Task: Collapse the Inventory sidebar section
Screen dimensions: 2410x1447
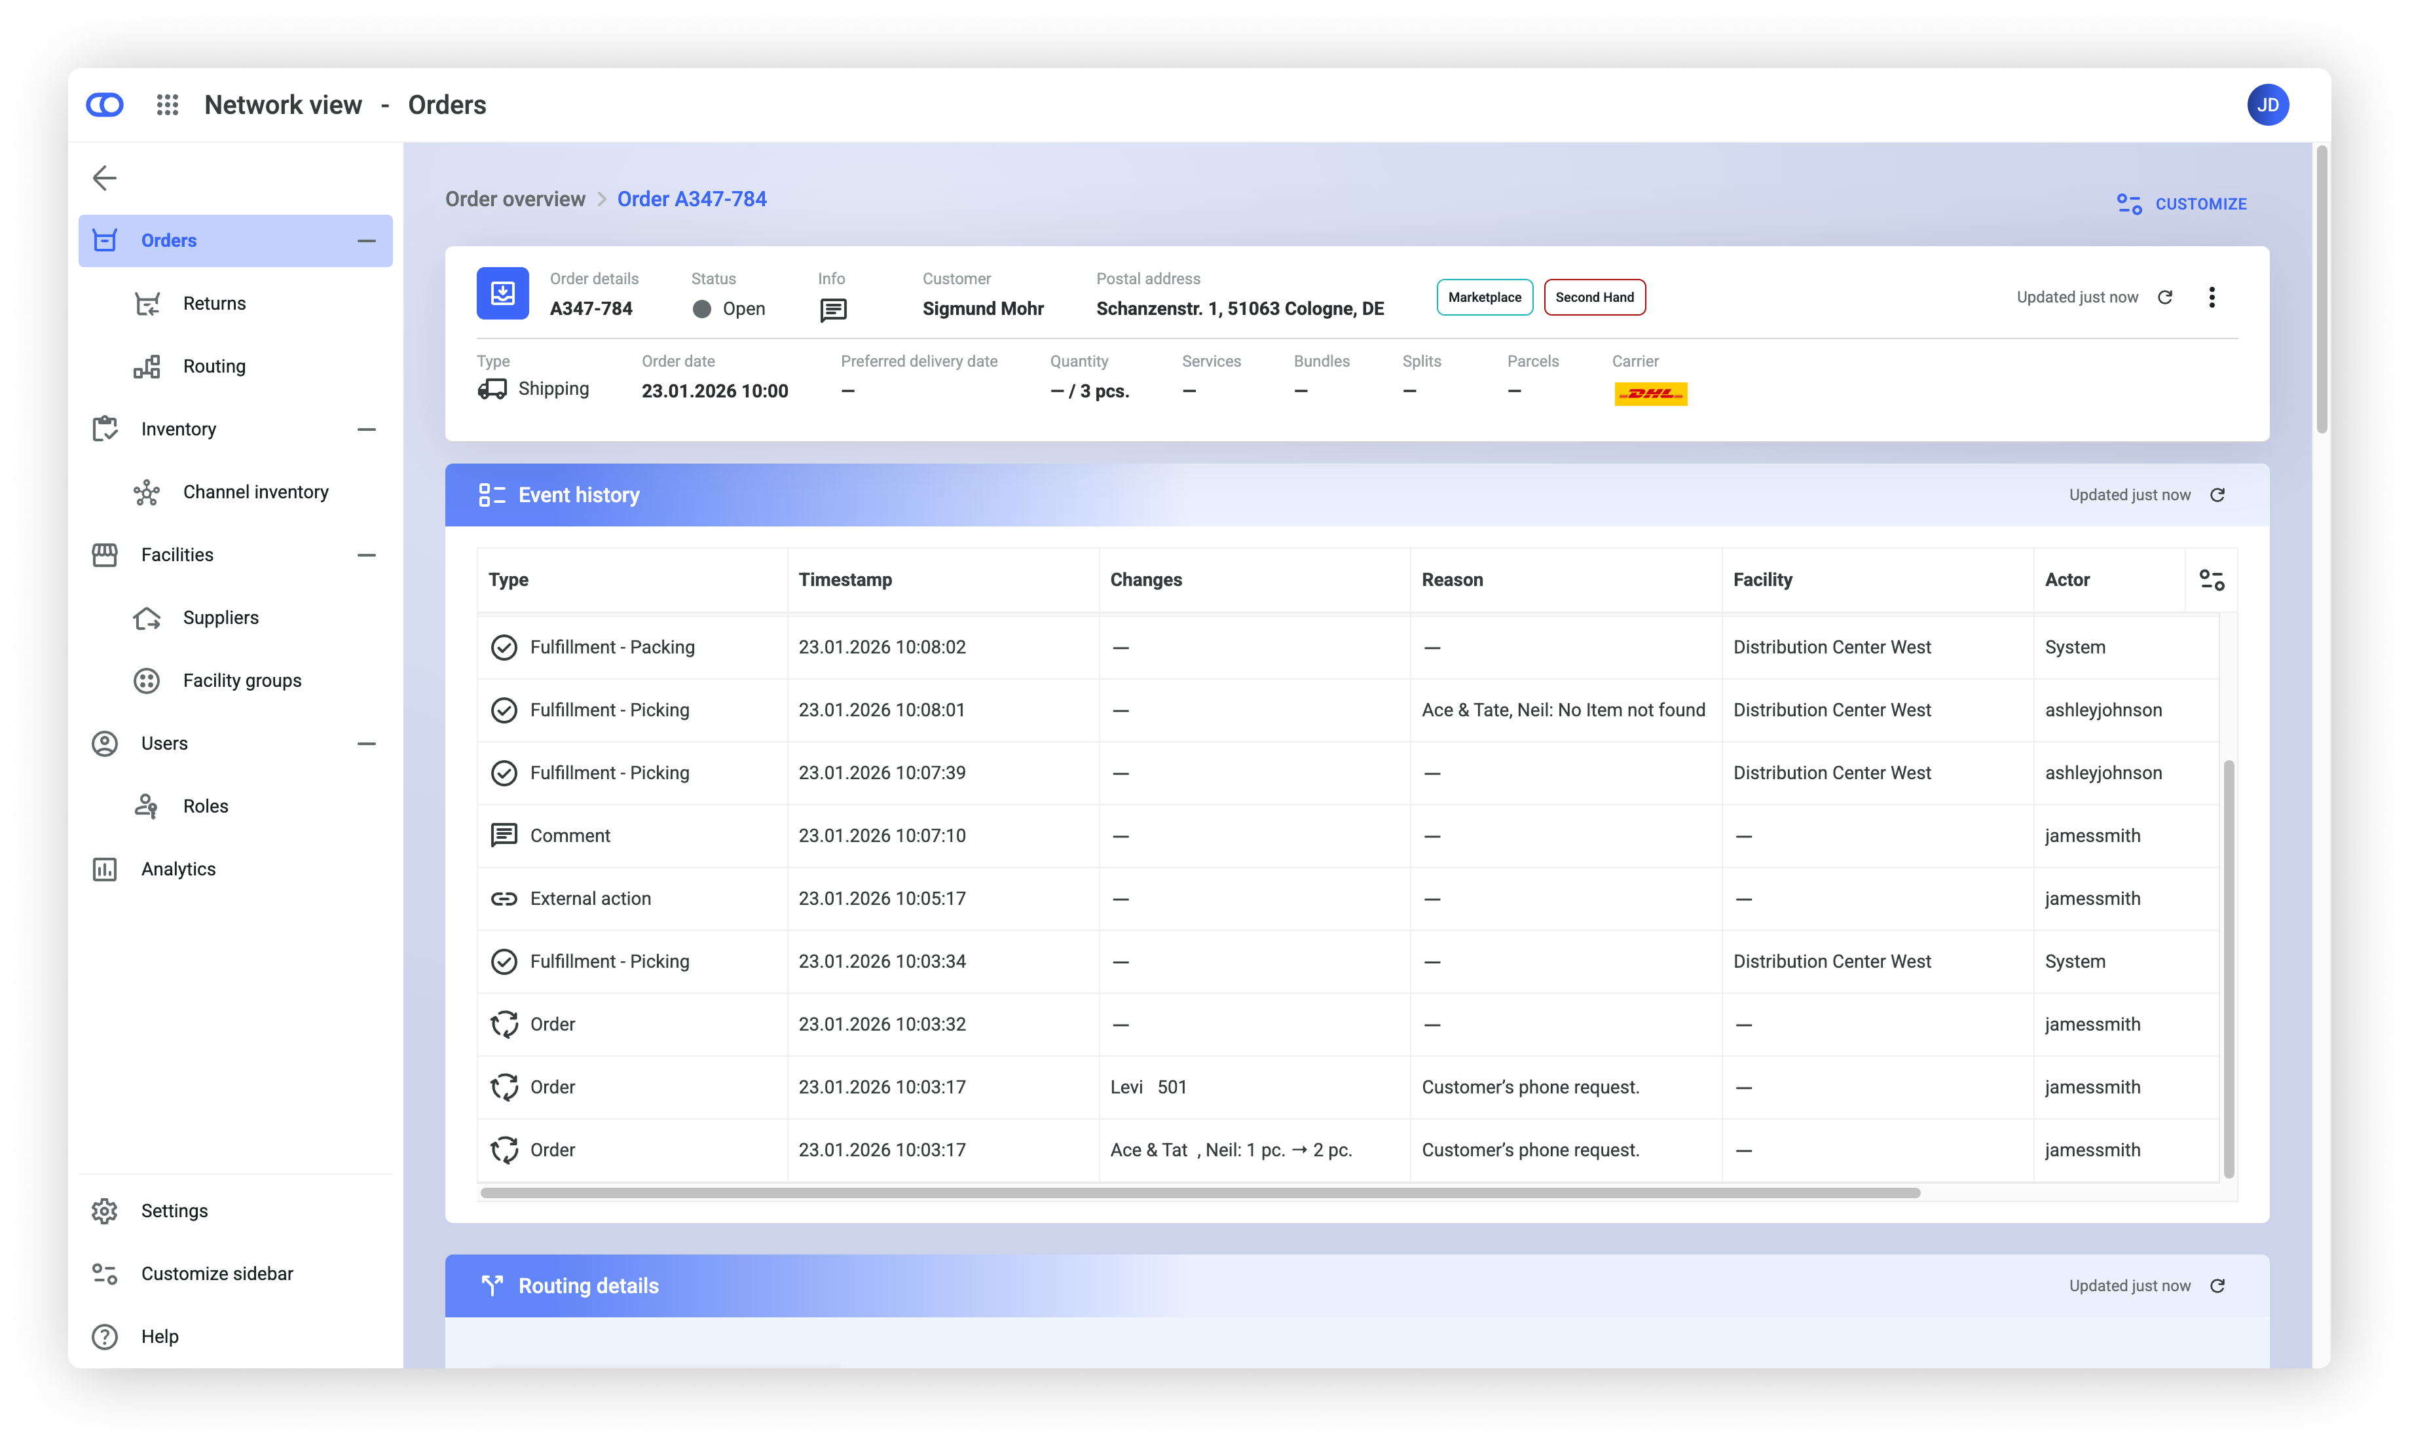Action: pyautogui.click(x=367, y=429)
